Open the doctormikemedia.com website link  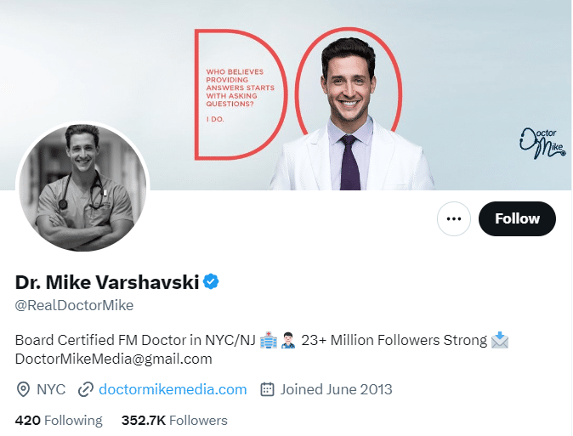click(x=173, y=389)
